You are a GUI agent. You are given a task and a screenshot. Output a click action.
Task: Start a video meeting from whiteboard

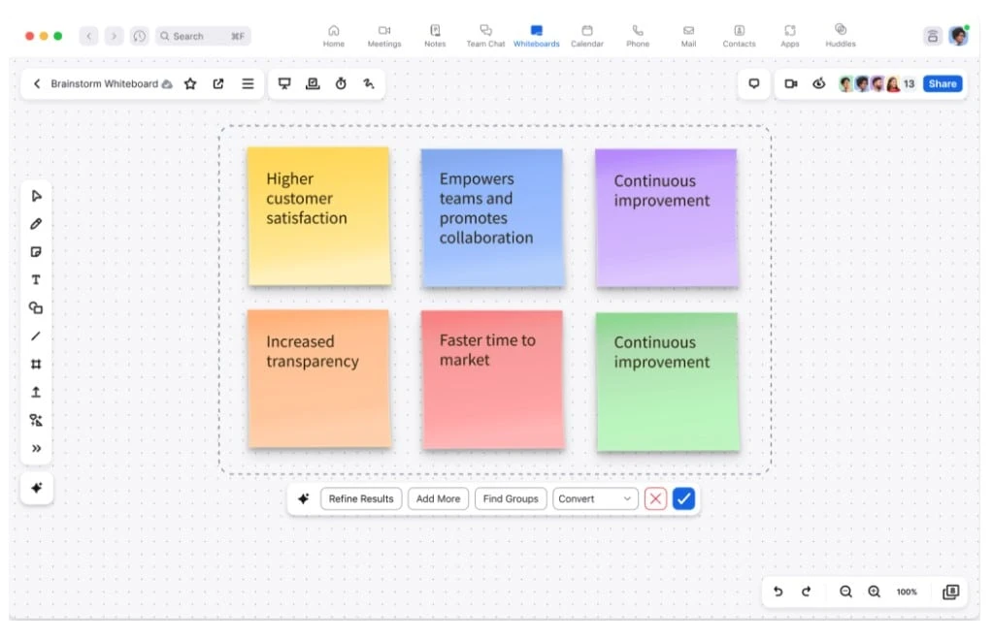point(790,83)
